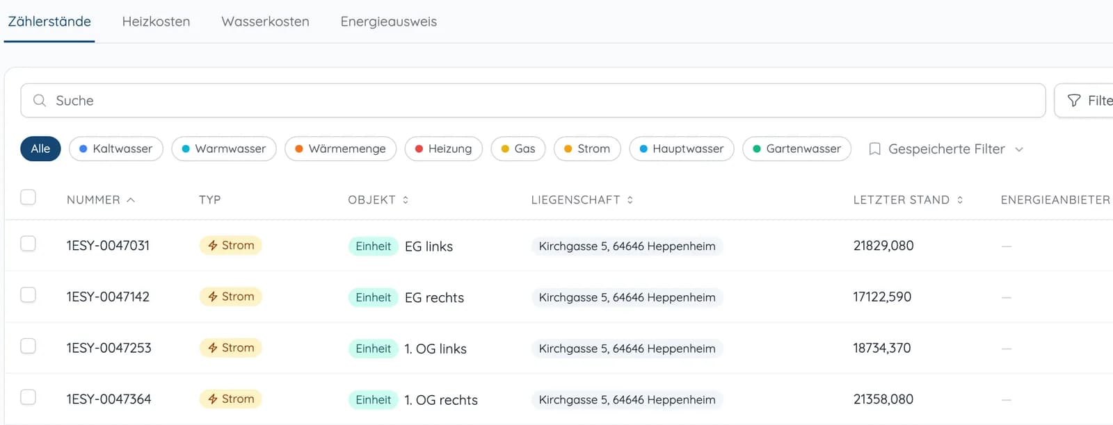Click the reading value 17122,590
Viewport: 1113px width, 425px height.
(x=882, y=297)
